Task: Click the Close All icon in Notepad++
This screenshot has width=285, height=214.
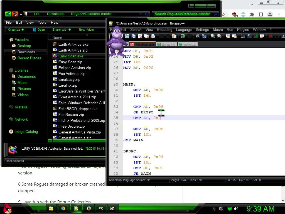Action: (146, 36)
